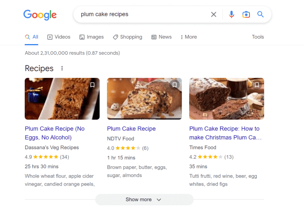Submit search using the magnifier icon
Image resolution: width=304 pixels, height=209 pixels.
(x=260, y=14)
